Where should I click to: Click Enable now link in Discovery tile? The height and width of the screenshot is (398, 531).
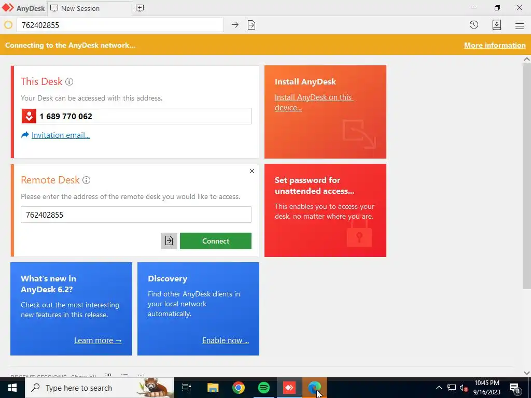[x=226, y=340]
